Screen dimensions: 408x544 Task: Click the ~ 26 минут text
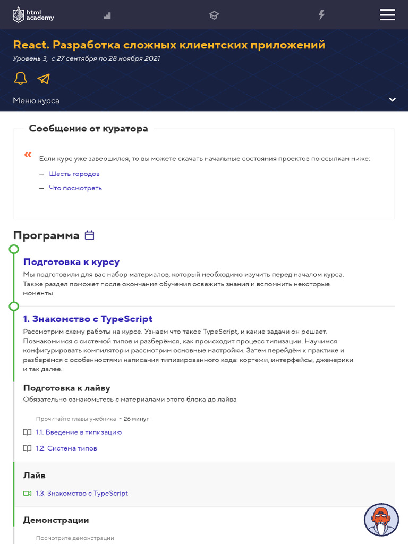134,419
